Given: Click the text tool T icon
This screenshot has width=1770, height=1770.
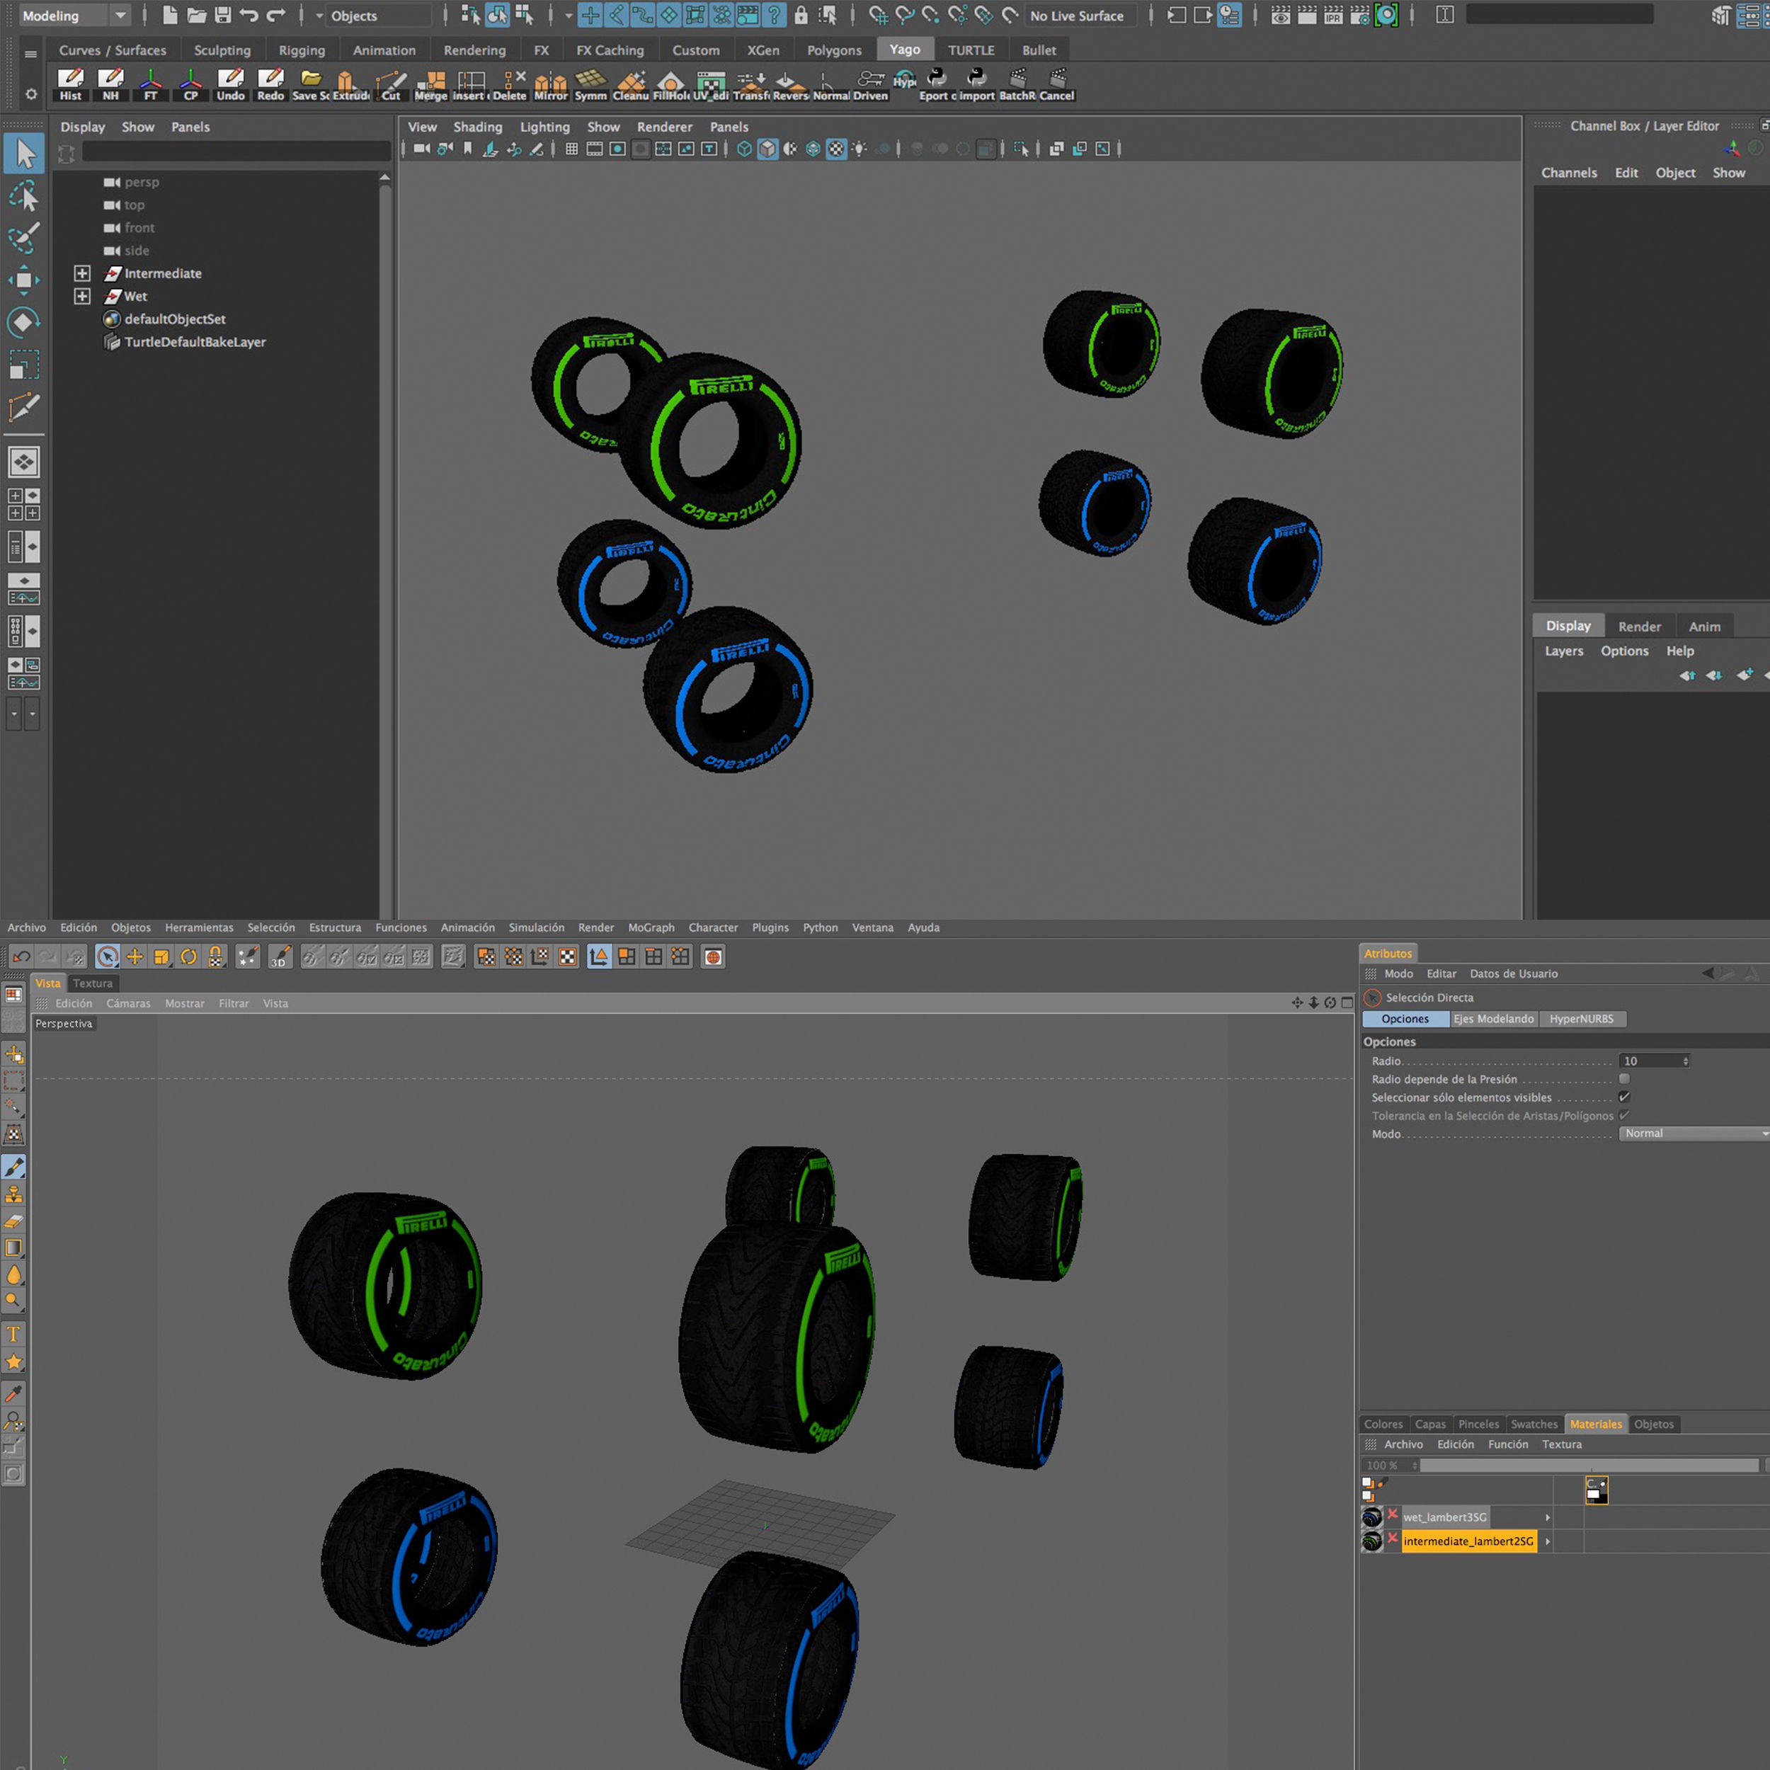Looking at the screenshot, I should click(13, 1334).
